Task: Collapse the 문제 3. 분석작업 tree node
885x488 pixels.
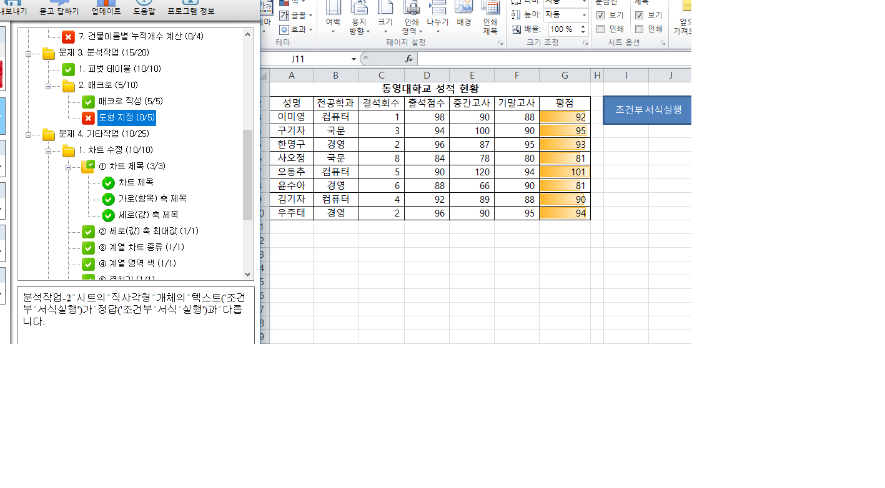Action: point(29,53)
